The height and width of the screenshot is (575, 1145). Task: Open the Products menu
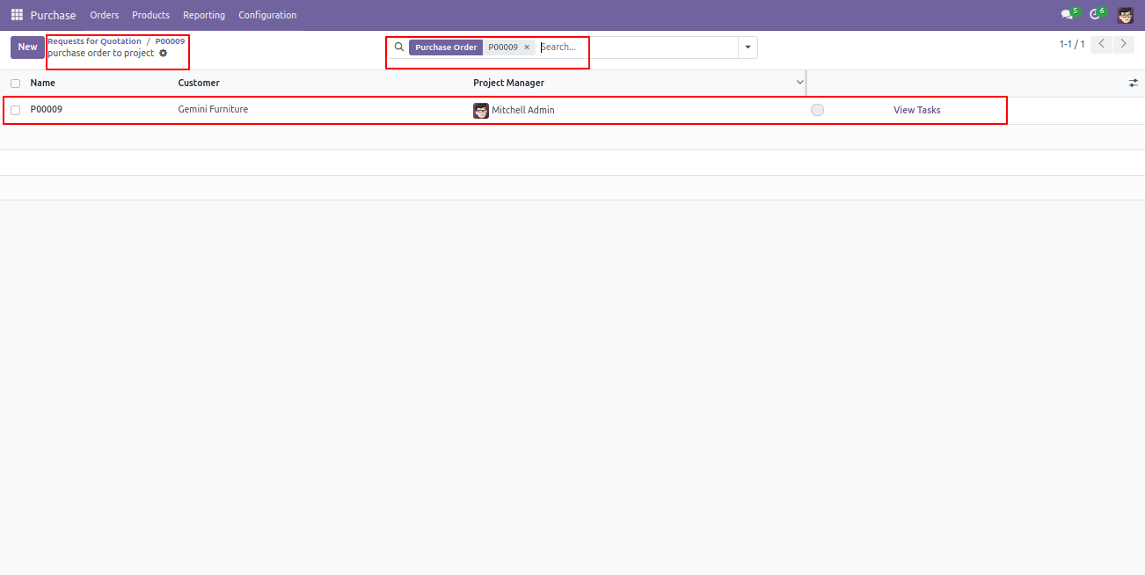pyautogui.click(x=150, y=15)
